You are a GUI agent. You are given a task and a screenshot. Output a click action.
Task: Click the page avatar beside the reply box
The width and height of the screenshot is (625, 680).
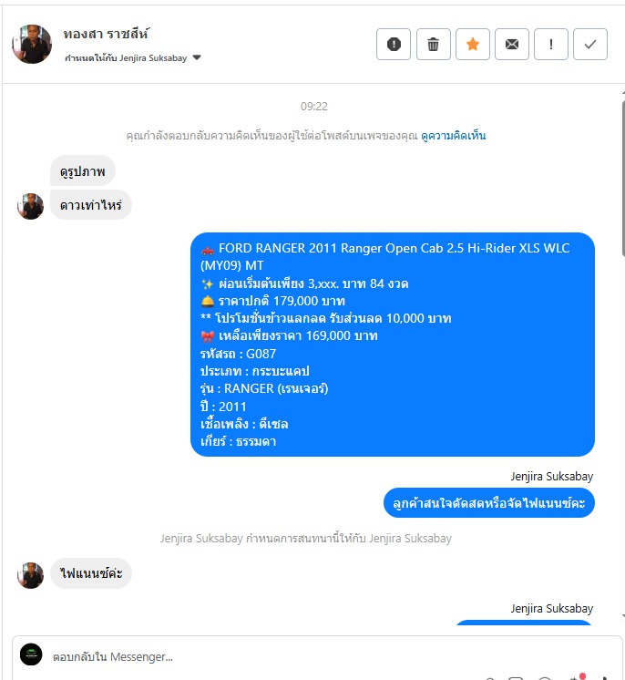tap(31, 654)
